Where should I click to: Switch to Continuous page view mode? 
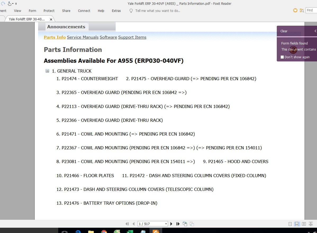[x=297, y=224]
